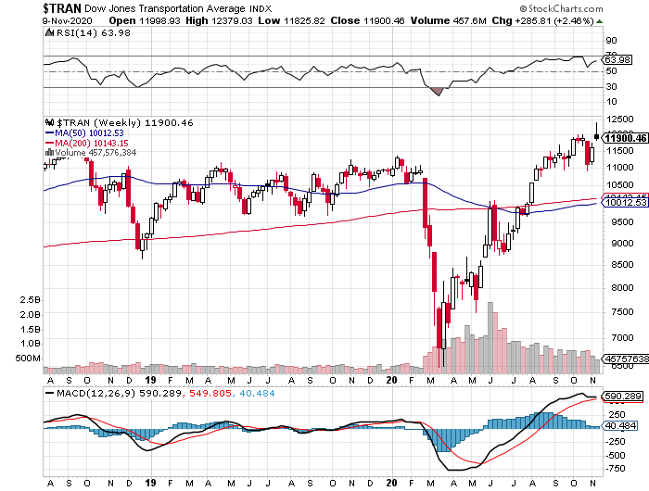Click the Chg +285.81 (+2.46%) value
The image size is (649, 491).
(554, 20)
